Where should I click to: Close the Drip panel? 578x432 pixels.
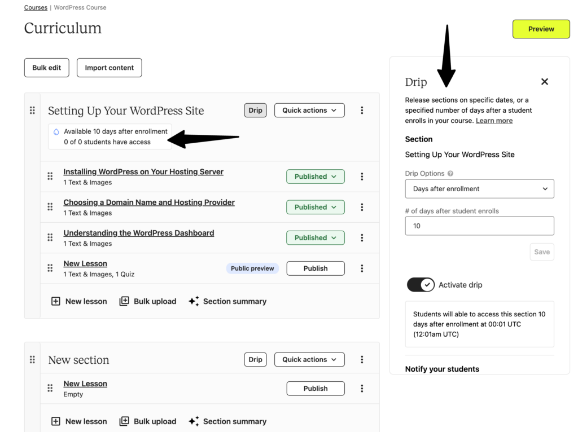[x=545, y=82]
